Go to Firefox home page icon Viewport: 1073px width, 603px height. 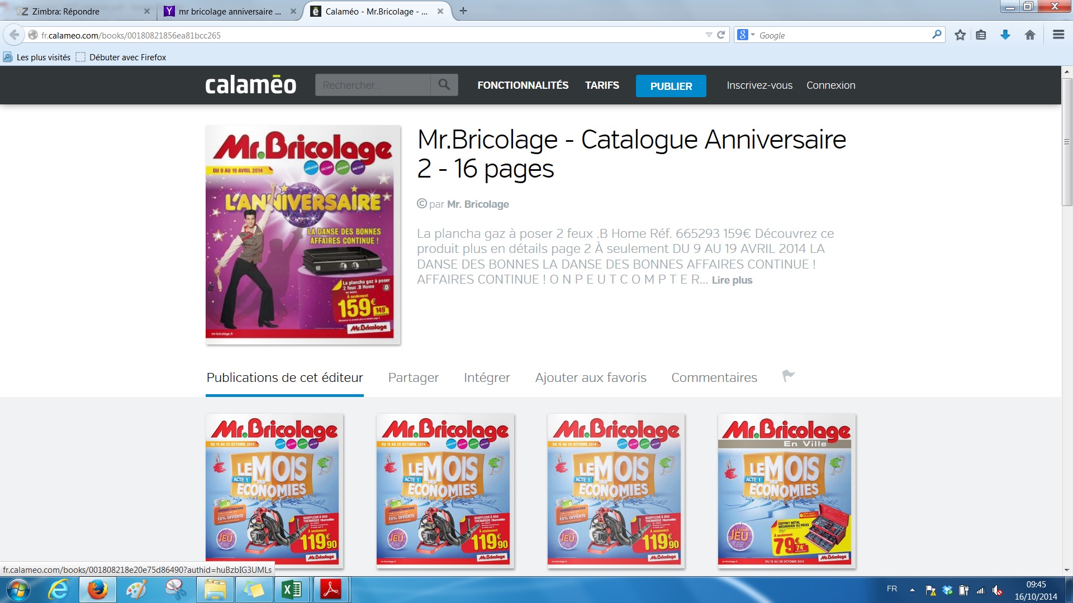click(x=1030, y=35)
